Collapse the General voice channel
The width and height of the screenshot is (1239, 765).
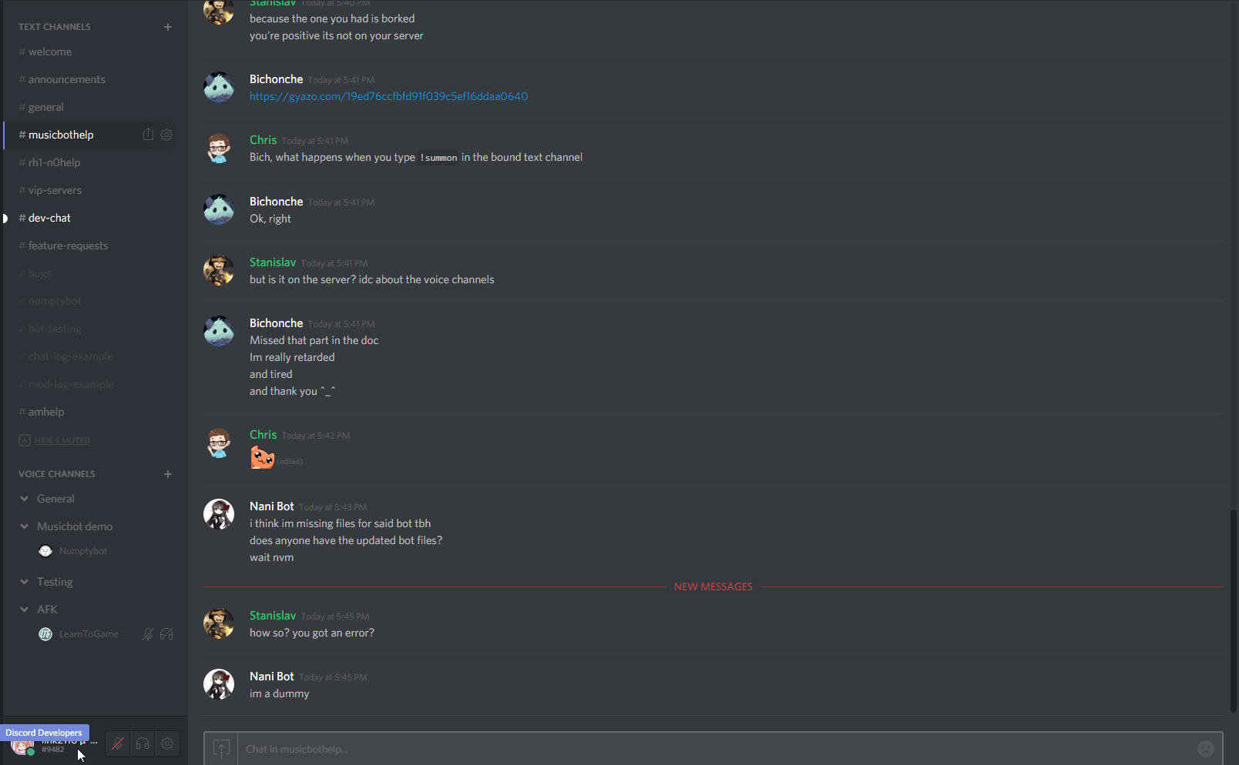point(25,499)
